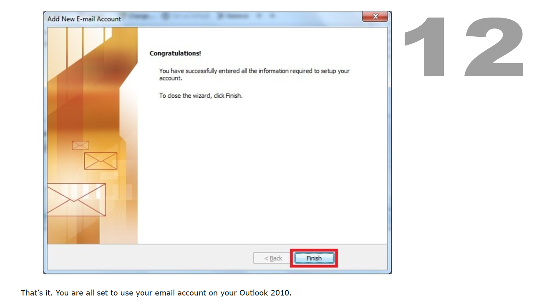Click the 'To close the wizard' instruction text
534x304 pixels.
click(201, 96)
